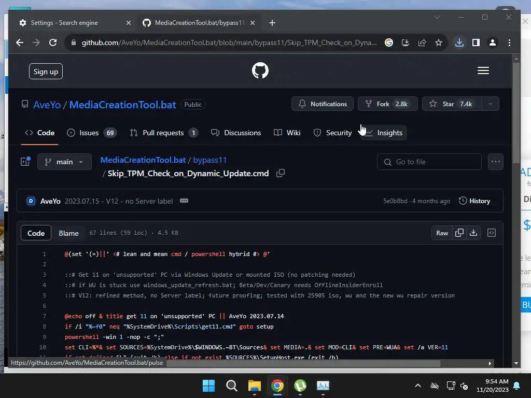Focus the Go to file search field
531x398 pixels.
[429, 162]
